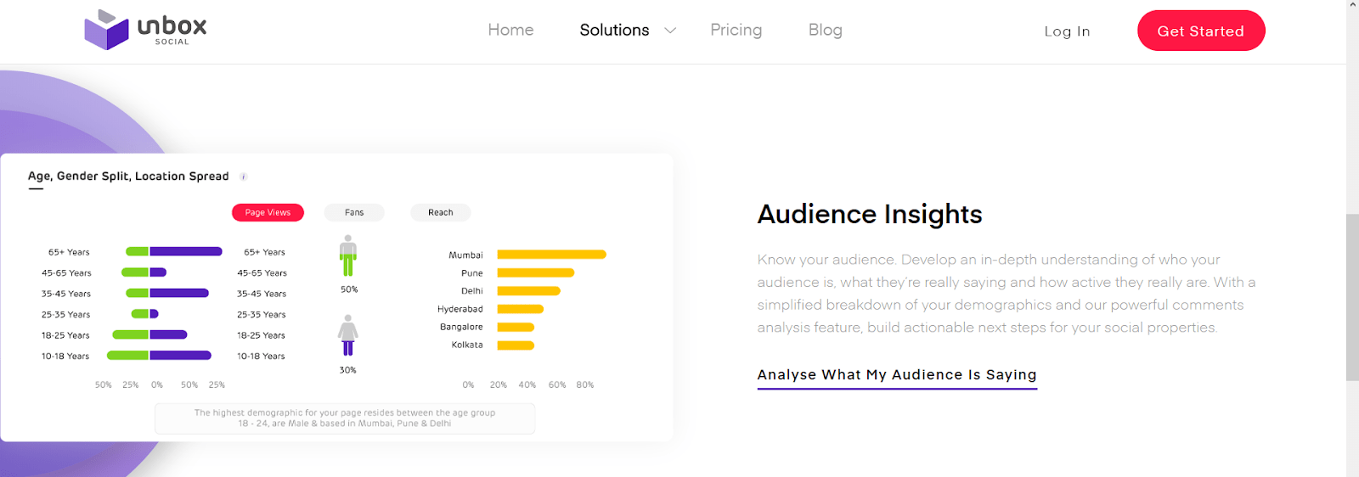Click the Mumbai yellow bar
This screenshot has width=1359, height=477.
click(x=551, y=255)
